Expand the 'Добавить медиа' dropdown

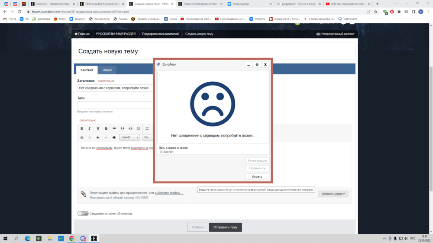click(333, 194)
